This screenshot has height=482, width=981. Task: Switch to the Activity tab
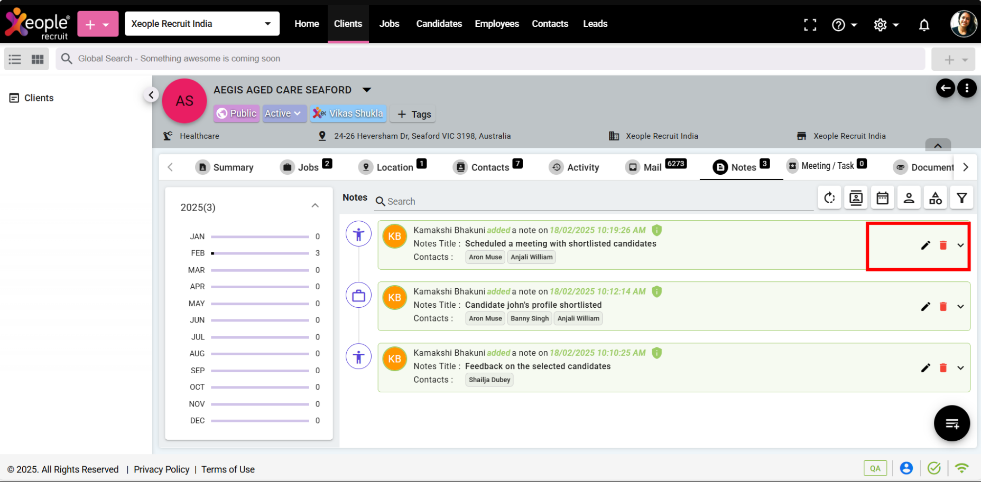click(x=574, y=167)
